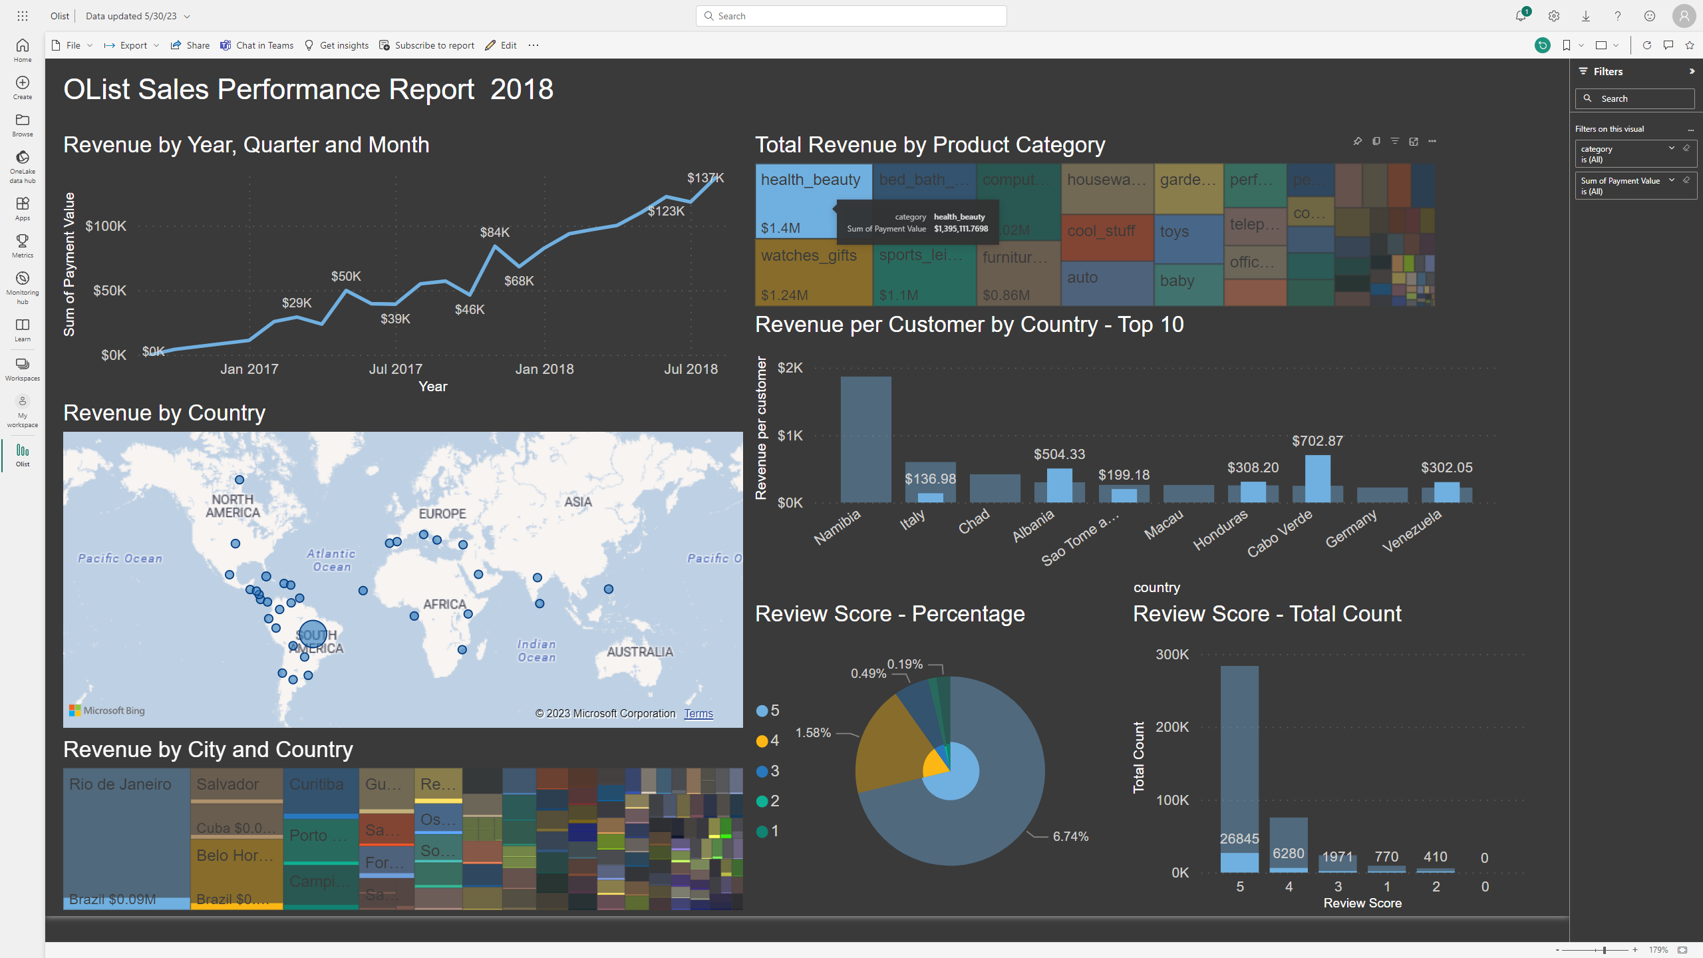Open notifications bell
The height and width of the screenshot is (958, 1703).
pos(1521,16)
